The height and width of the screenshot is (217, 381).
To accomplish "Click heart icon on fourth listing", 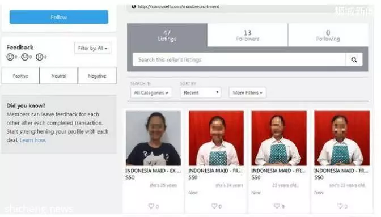I will 340,206.
